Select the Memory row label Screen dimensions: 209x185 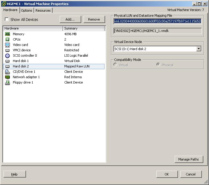(x=19, y=34)
